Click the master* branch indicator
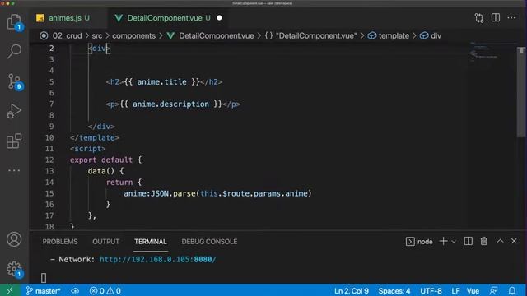 [43, 291]
